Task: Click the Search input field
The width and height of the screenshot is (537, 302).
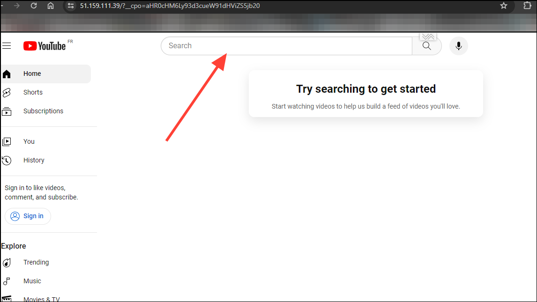Action: 286,45
